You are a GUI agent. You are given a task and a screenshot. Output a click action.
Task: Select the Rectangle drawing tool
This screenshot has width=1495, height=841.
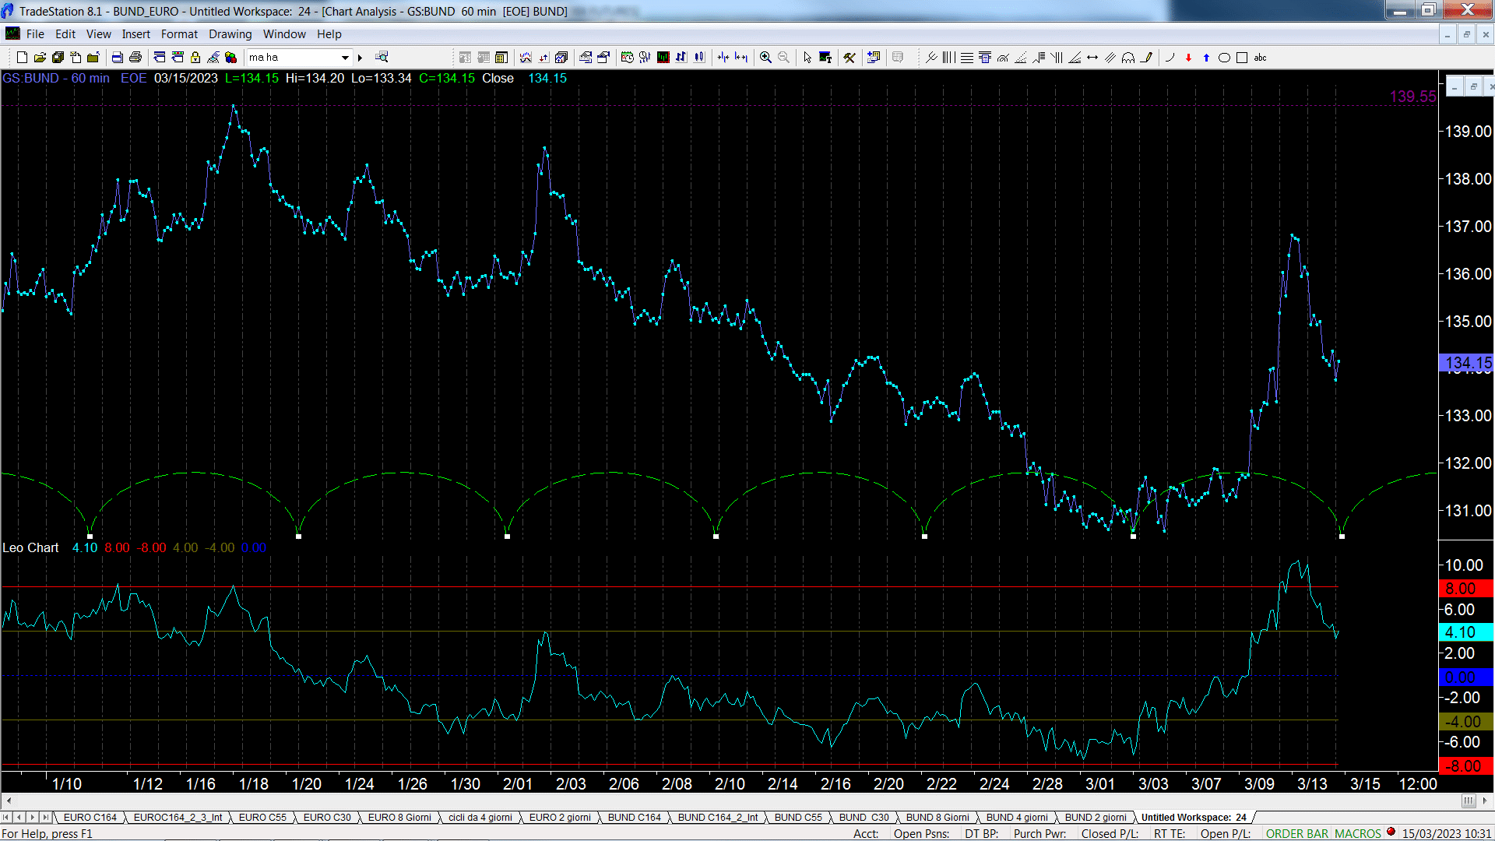[x=1242, y=58]
